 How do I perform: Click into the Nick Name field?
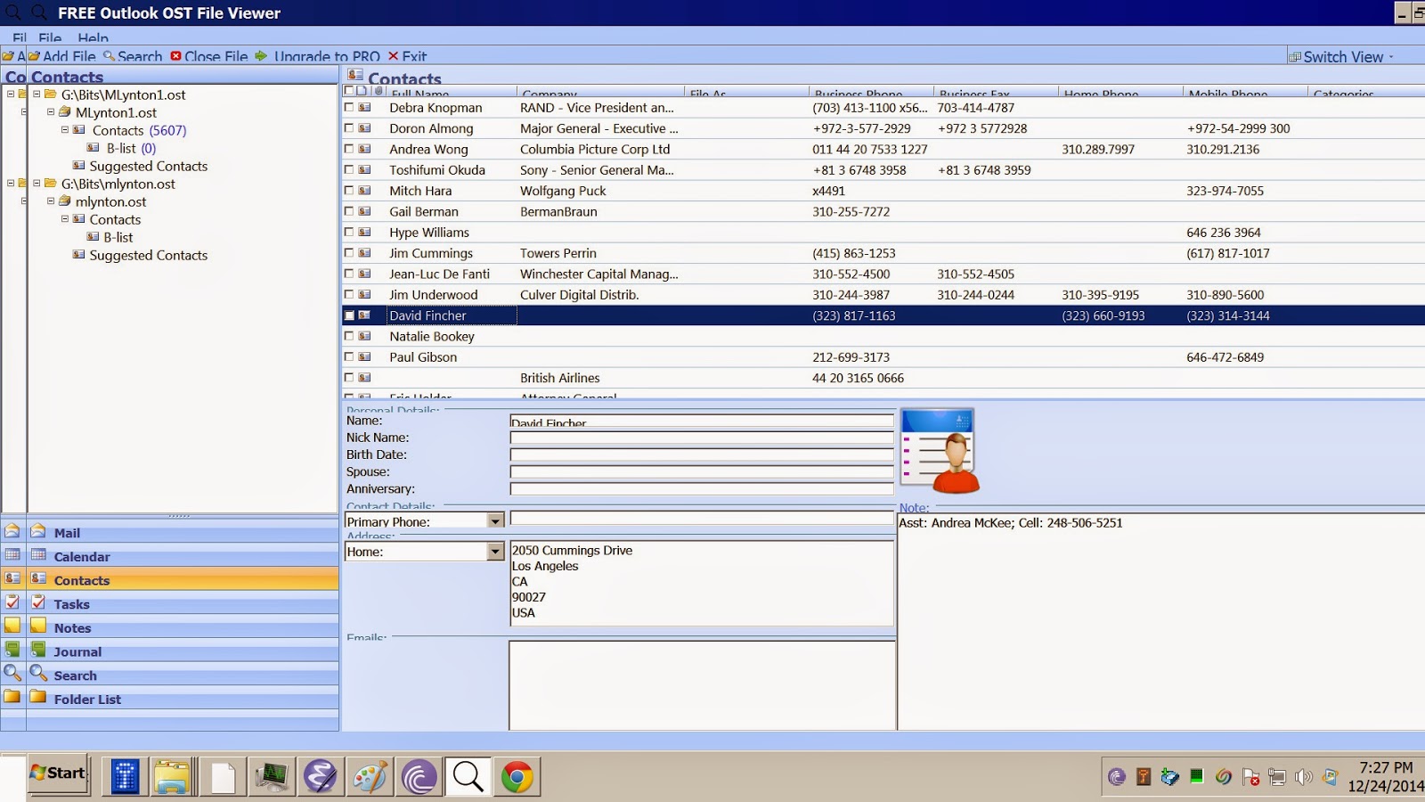[x=702, y=438]
